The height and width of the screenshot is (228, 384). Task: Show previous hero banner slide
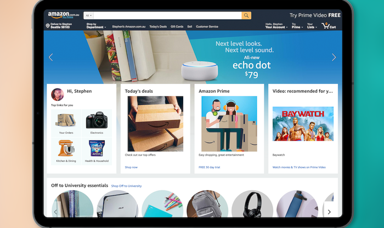[50, 57]
